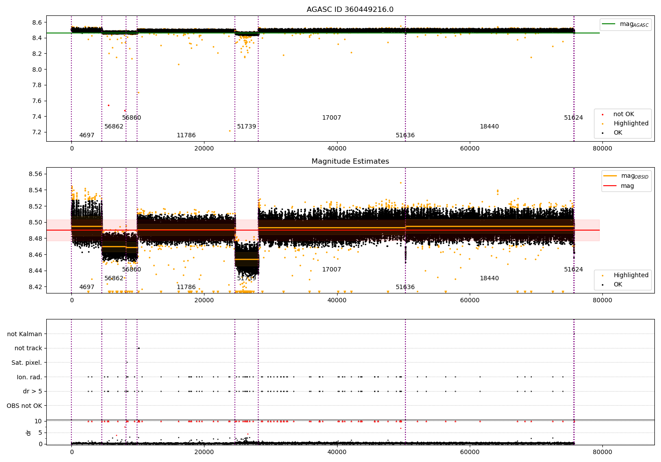The image size is (661, 462).
Task: Click OBSID label 51624 in the top plot
Action: coord(574,118)
